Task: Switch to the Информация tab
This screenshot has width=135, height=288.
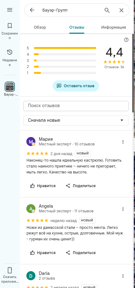Action: click(x=114, y=27)
